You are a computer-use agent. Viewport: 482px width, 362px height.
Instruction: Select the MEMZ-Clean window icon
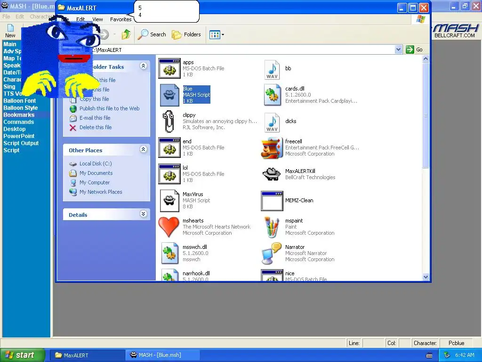(272, 201)
